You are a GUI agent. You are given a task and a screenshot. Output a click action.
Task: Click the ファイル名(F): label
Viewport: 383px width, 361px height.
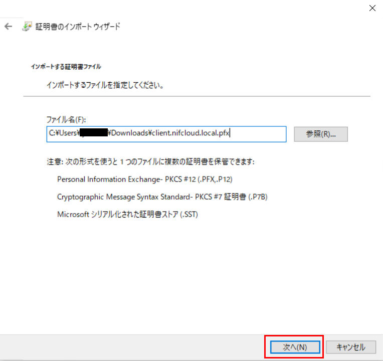[66, 120]
